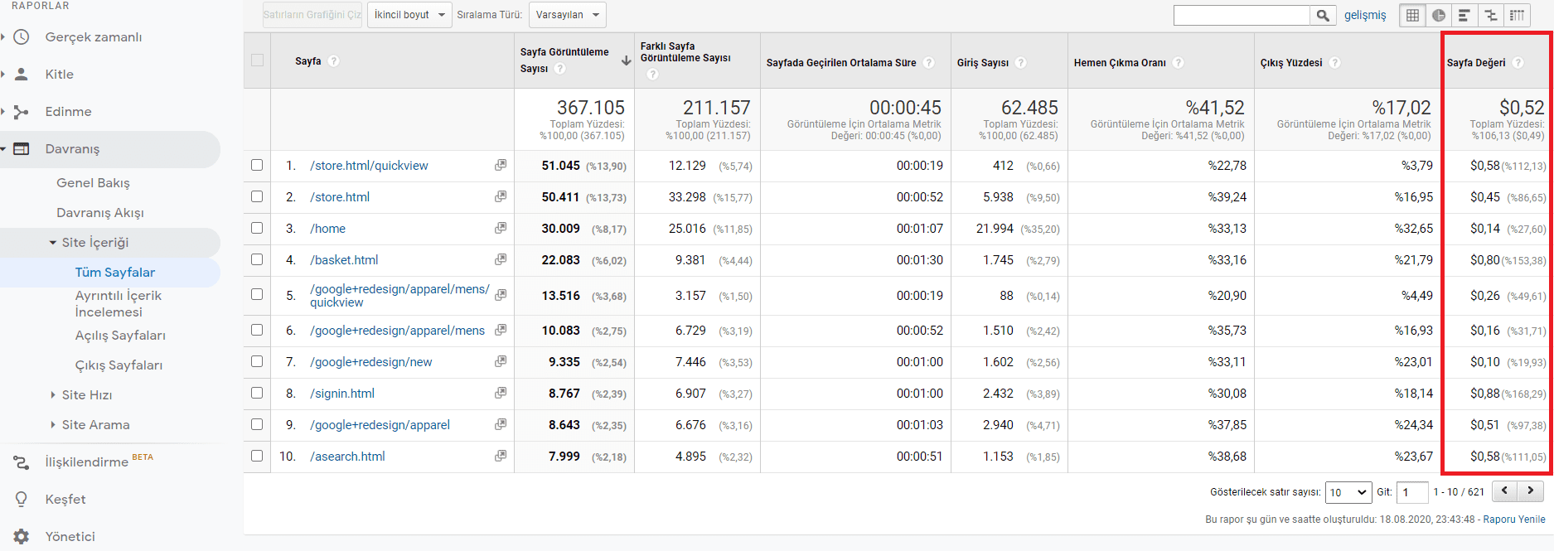1554x551 pixels.
Task: Click the Raporu Yenile link
Action: click(1513, 520)
